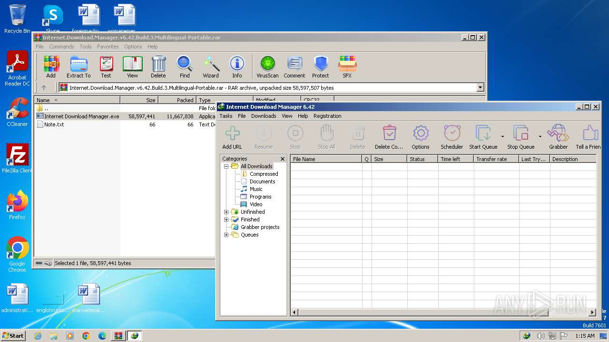Select Grabber projects in IDM tree

click(x=260, y=227)
